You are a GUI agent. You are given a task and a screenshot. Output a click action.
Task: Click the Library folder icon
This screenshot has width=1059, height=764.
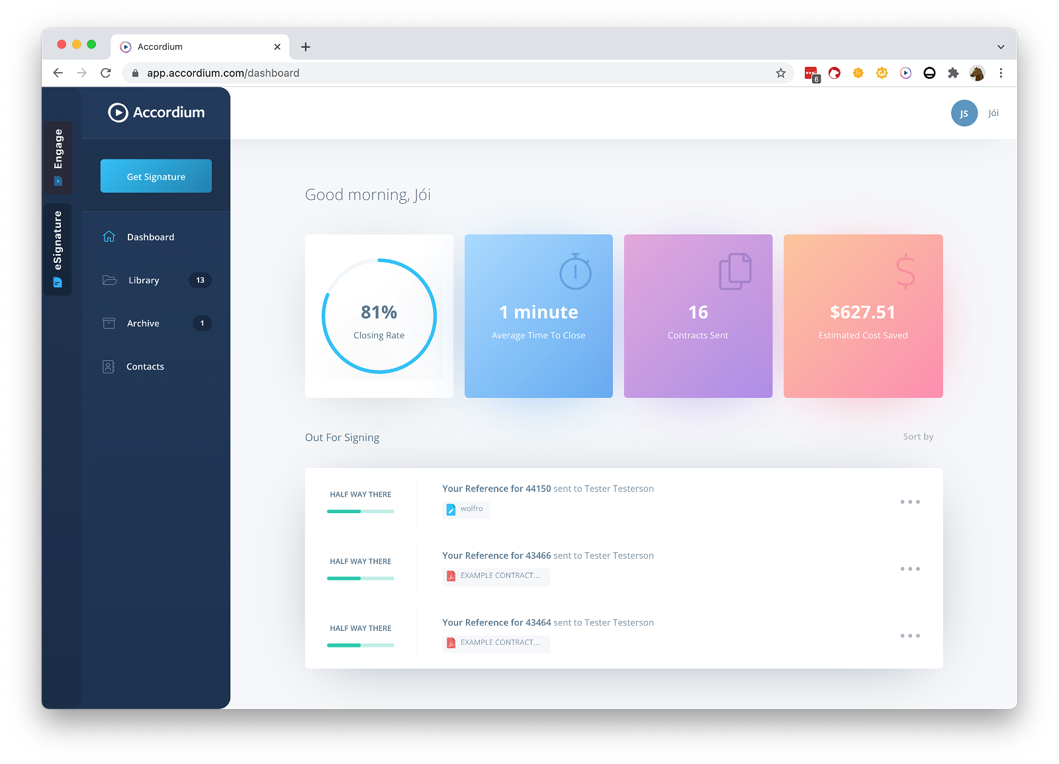click(110, 280)
